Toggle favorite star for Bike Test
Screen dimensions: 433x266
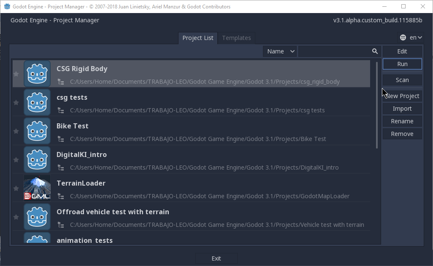click(x=16, y=131)
